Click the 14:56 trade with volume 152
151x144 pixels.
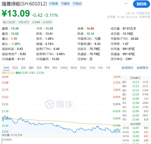coord(135,132)
